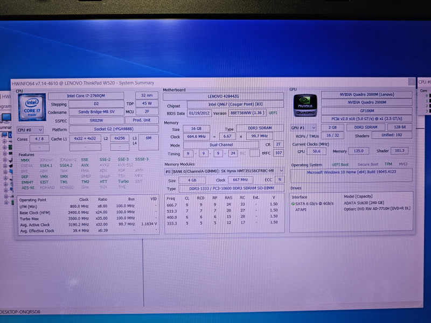Select the 666.7 frequency timing row
This screenshot has height=323, width=431.
(x=224, y=205)
